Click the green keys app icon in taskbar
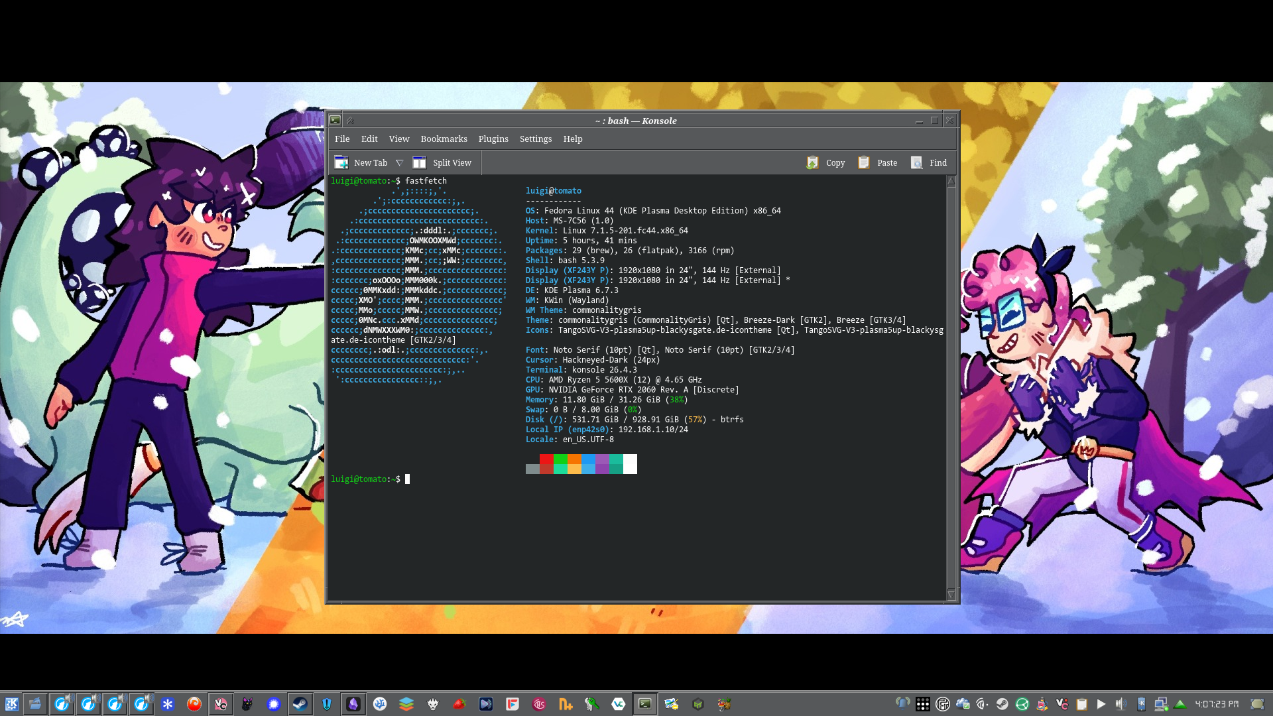 tap(592, 704)
